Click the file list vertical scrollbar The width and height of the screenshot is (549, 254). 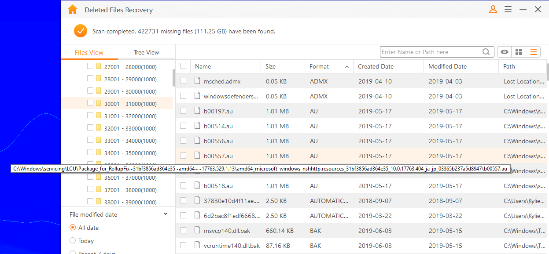click(x=548, y=71)
